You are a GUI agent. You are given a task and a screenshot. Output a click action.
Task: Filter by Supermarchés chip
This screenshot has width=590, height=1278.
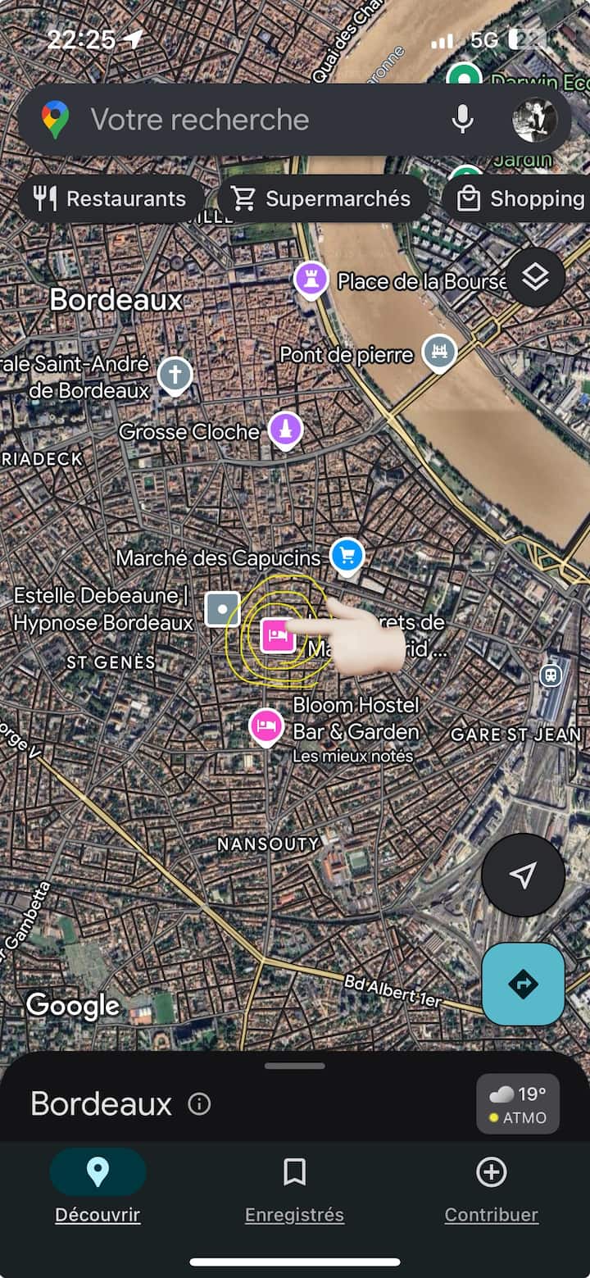point(323,198)
